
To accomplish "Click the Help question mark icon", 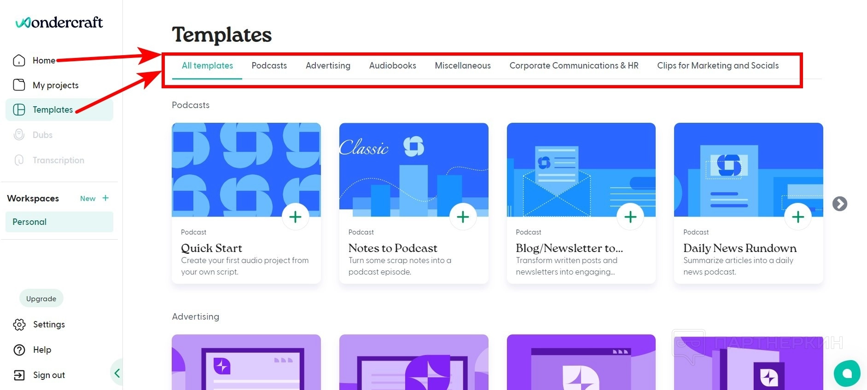I will [19, 350].
